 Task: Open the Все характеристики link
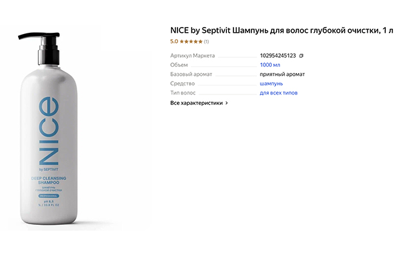[x=196, y=103]
